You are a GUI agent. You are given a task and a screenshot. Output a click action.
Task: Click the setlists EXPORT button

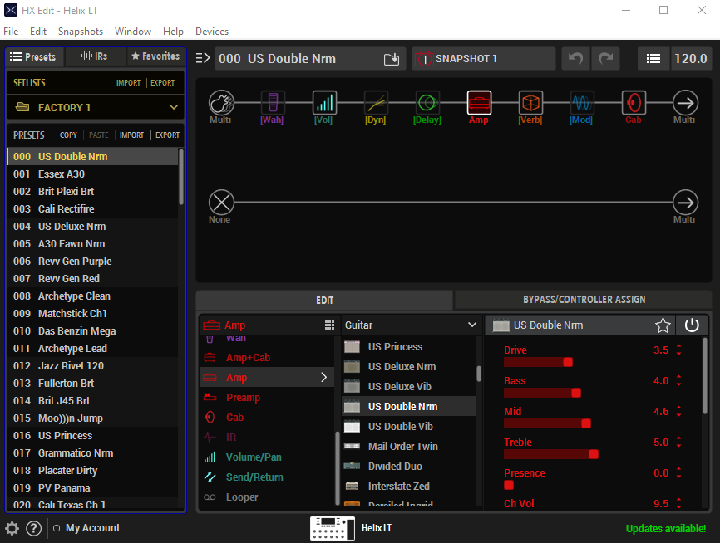coord(163,82)
